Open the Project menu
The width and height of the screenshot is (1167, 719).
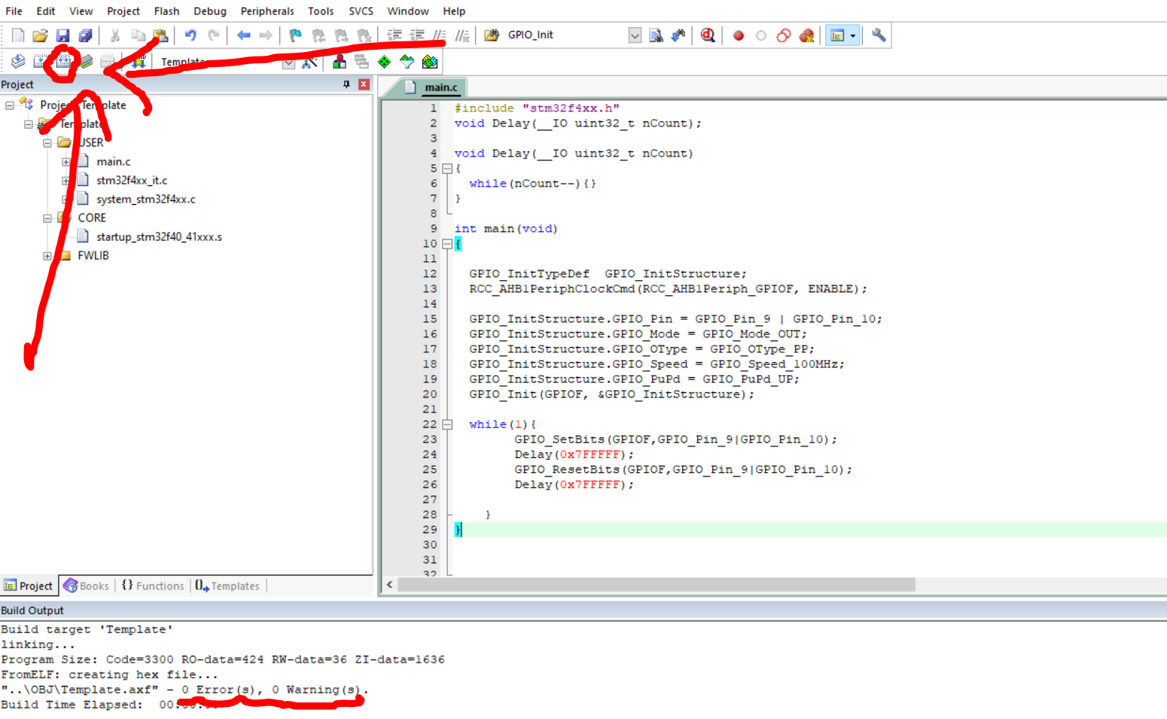coord(123,11)
